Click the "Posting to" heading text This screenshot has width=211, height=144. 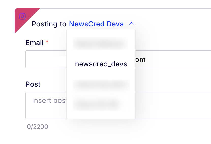[x=49, y=24]
